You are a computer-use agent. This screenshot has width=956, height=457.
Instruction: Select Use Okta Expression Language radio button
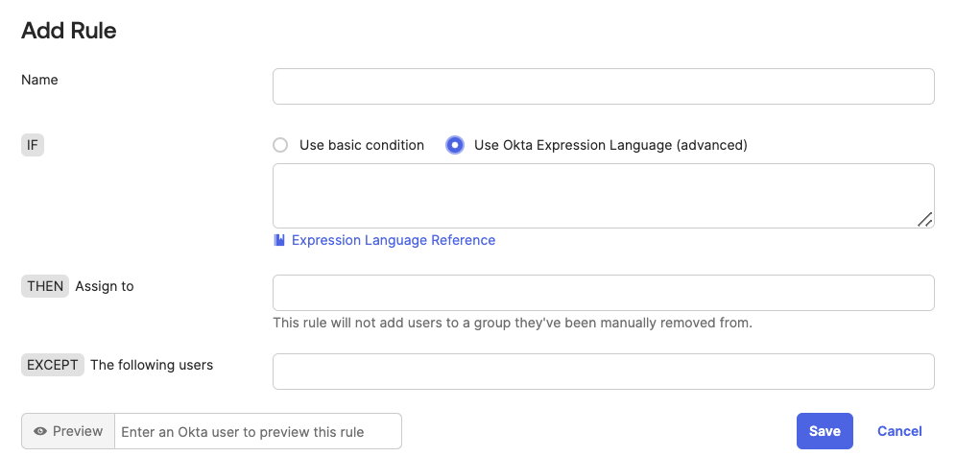(x=455, y=145)
